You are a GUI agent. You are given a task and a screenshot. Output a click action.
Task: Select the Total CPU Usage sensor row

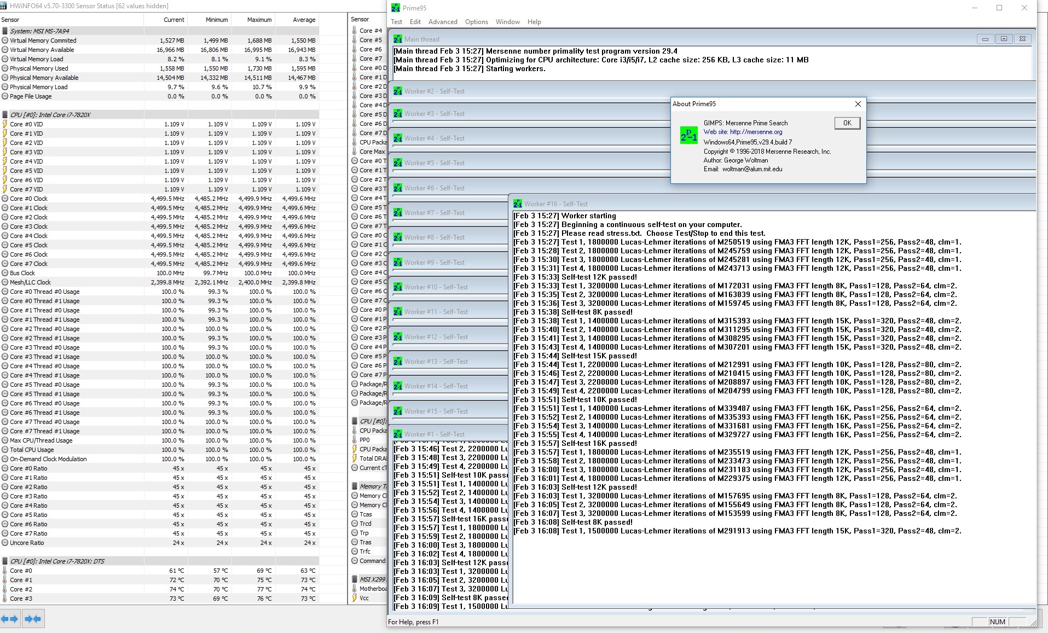159,450
